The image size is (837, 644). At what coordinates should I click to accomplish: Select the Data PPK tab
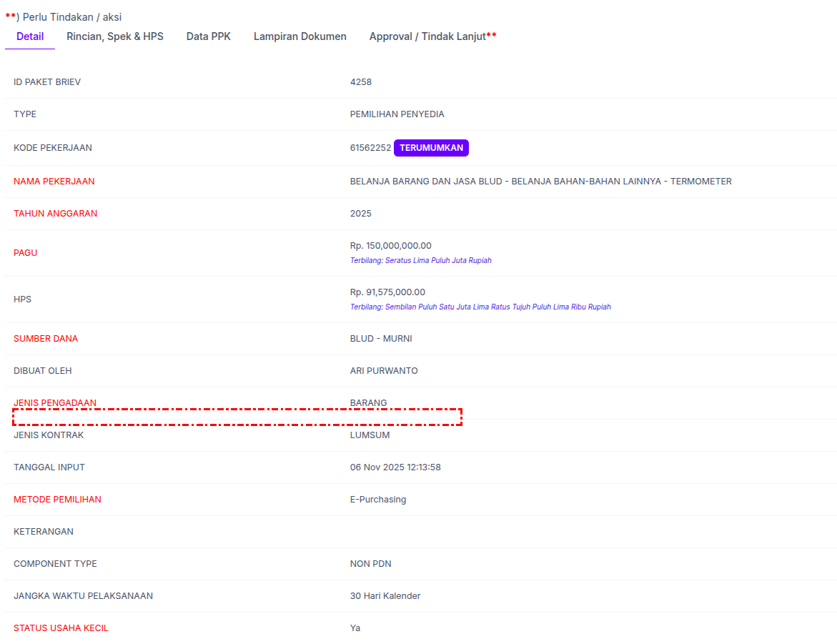[x=209, y=36]
